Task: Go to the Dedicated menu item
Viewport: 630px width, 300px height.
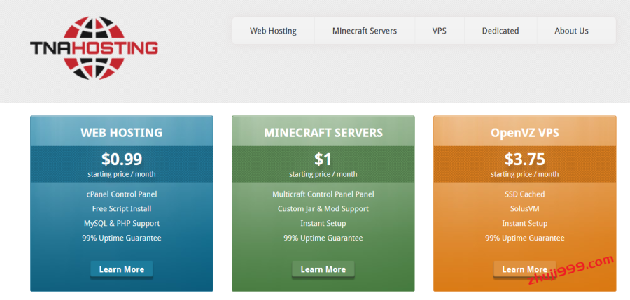Action: click(500, 31)
